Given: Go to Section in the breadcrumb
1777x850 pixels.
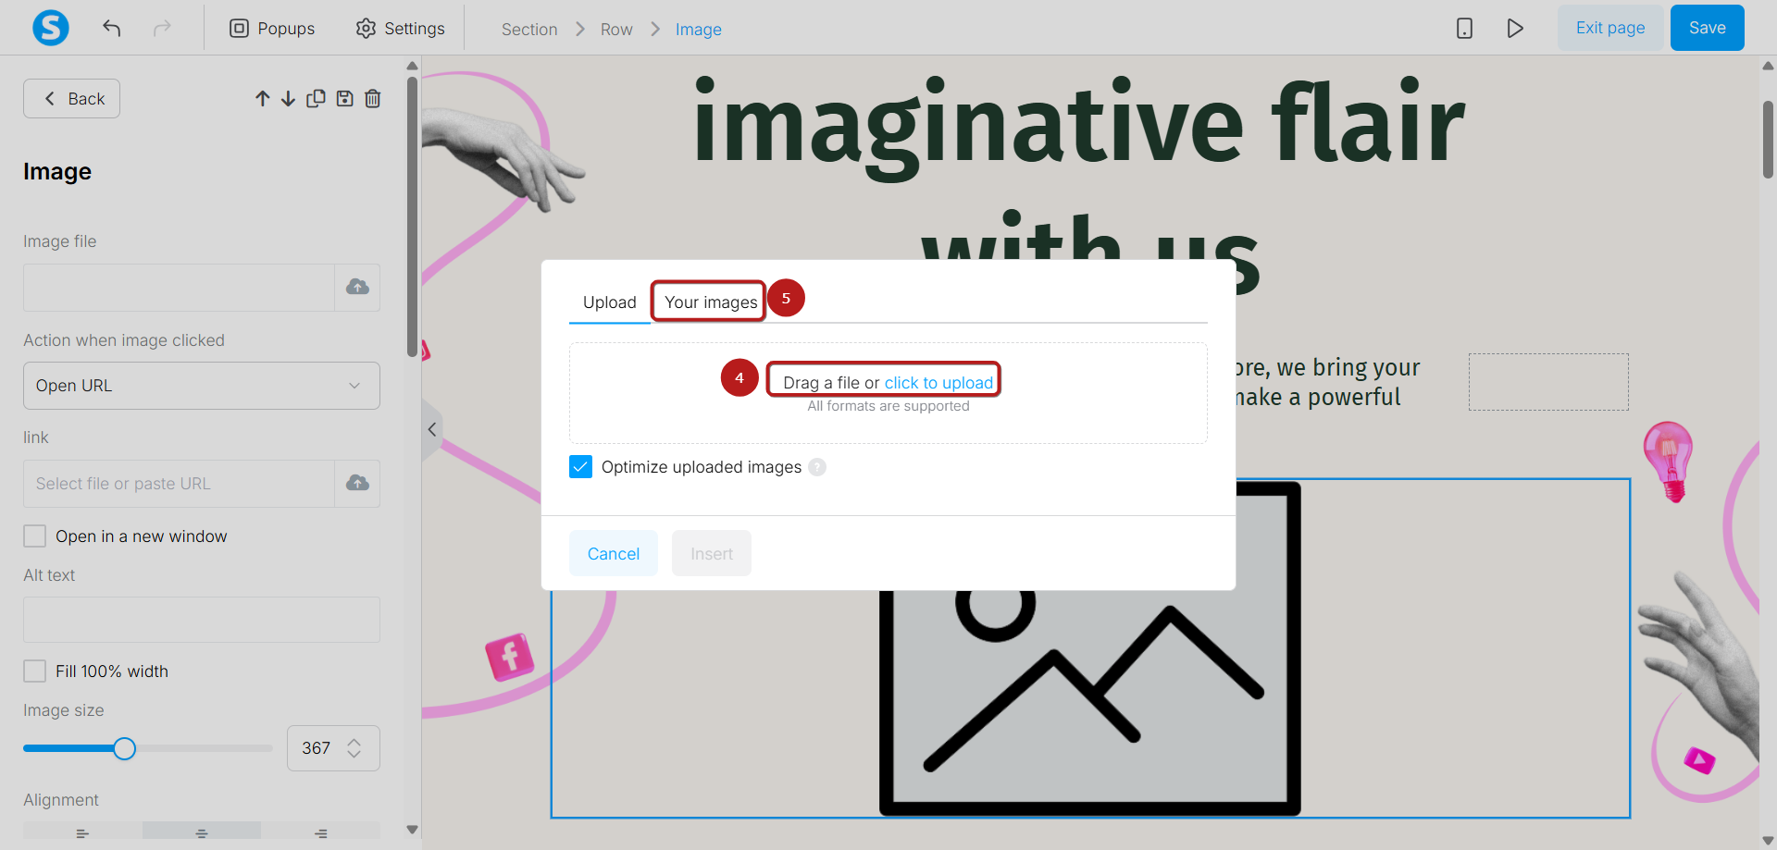Looking at the screenshot, I should (x=529, y=30).
